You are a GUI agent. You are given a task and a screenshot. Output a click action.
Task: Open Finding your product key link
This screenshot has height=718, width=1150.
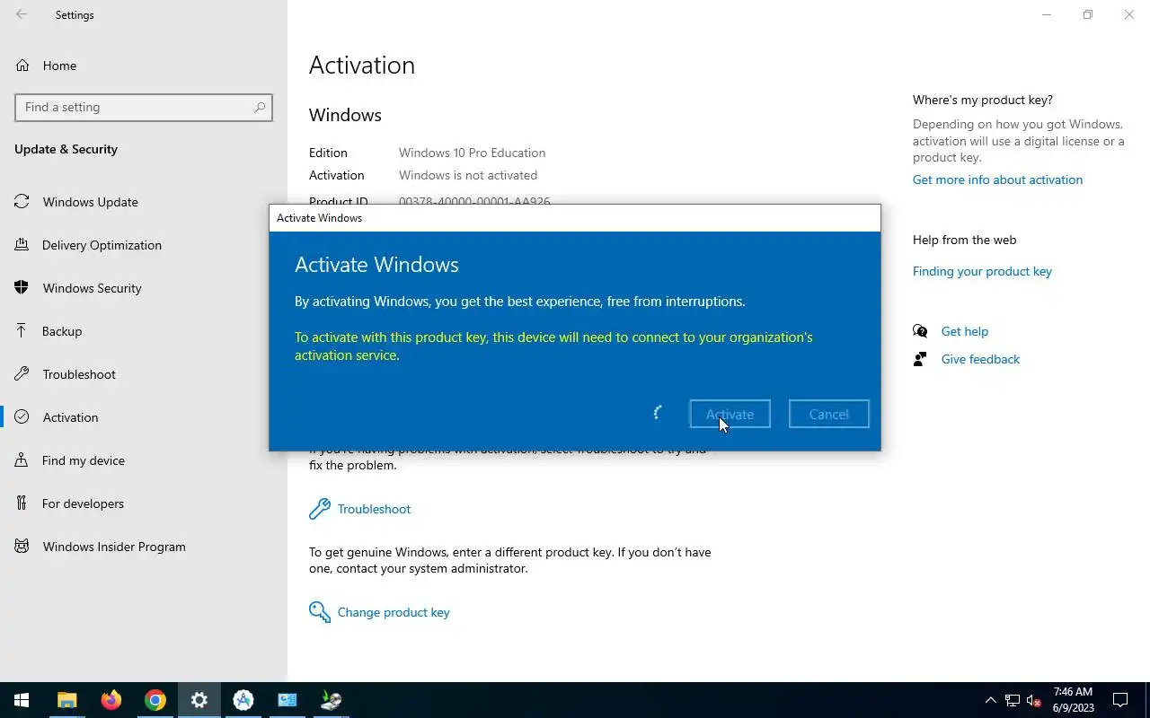[x=982, y=271]
